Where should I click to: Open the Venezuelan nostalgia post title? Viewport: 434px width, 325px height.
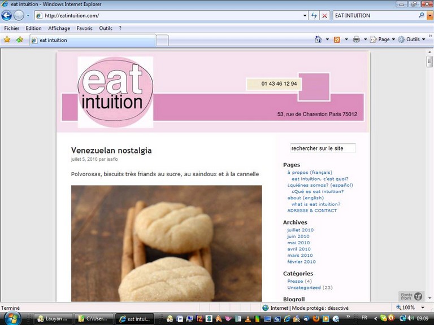pyautogui.click(x=111, y=150)
